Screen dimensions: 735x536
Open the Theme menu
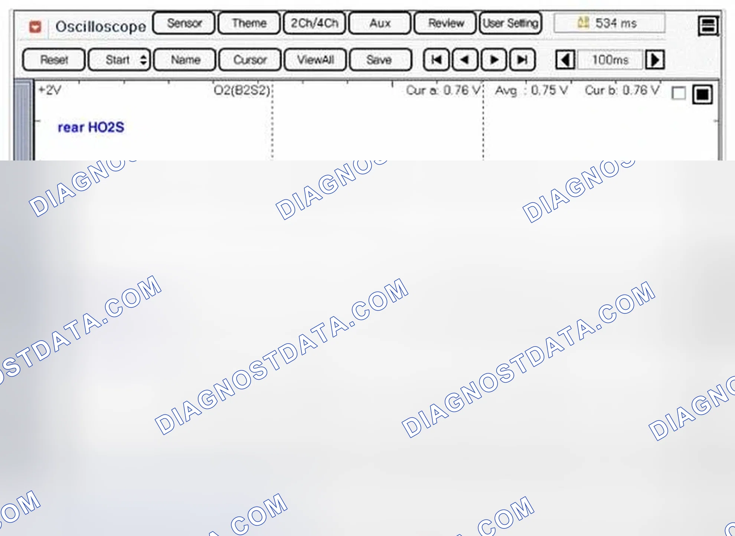pos(249,23)
